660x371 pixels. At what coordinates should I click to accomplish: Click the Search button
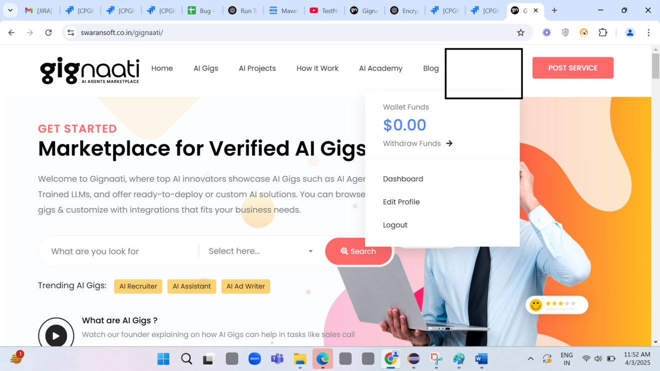point(358,251)
